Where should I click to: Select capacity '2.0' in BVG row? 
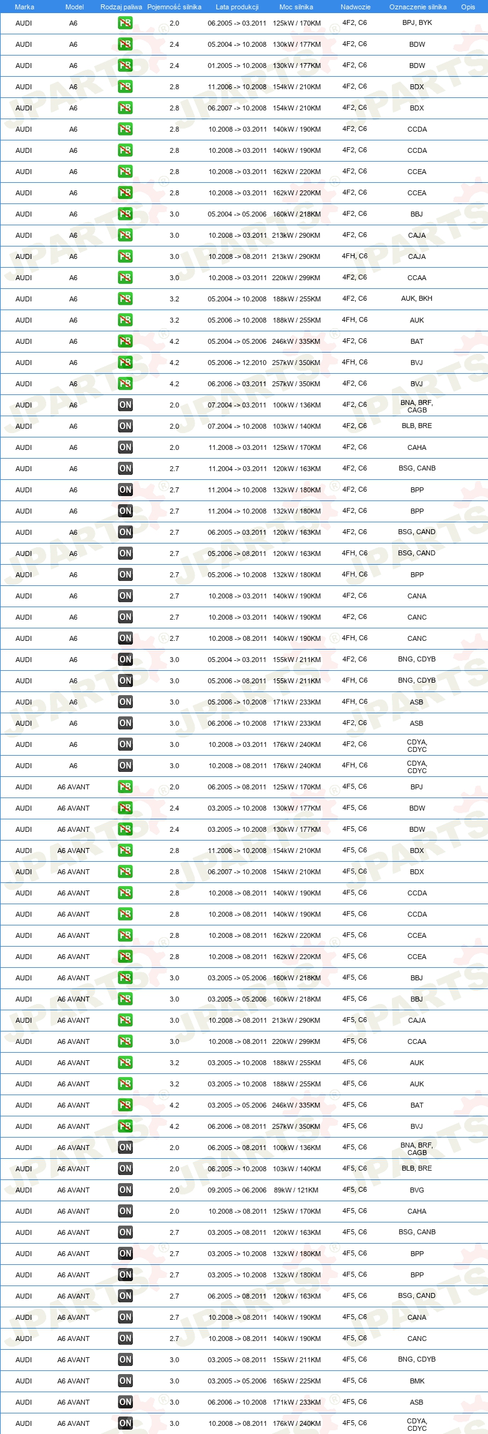pyautogui.click(x=174, y=1190)
